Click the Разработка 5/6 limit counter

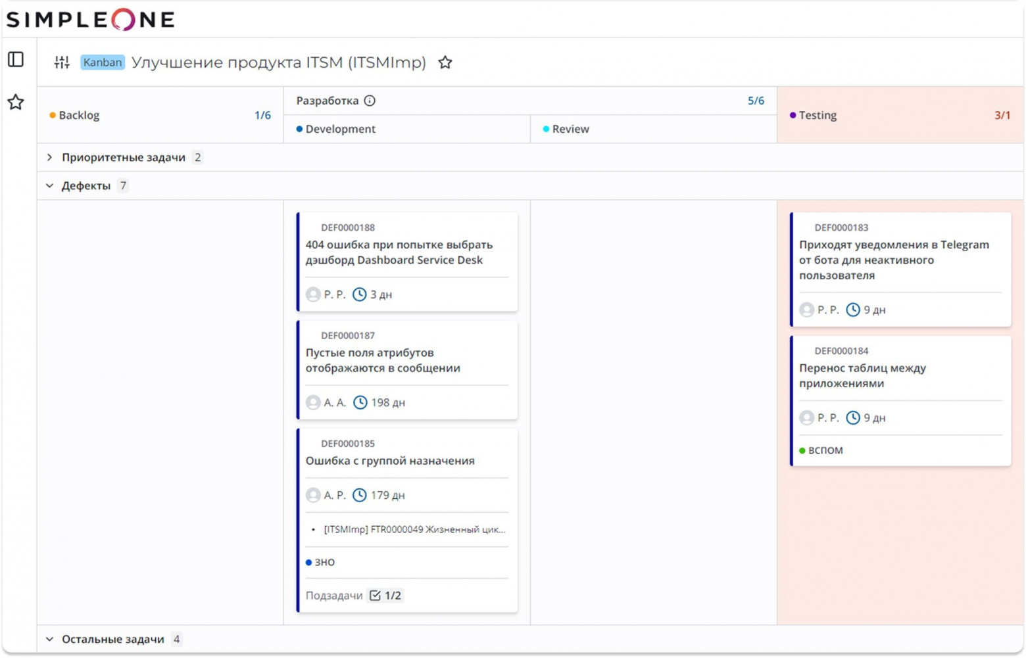pos(756,101)
